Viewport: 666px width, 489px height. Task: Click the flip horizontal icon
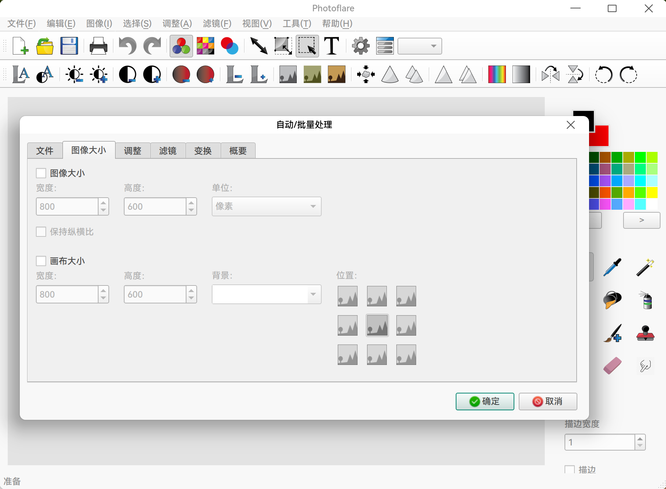click(x=551, y=75)
